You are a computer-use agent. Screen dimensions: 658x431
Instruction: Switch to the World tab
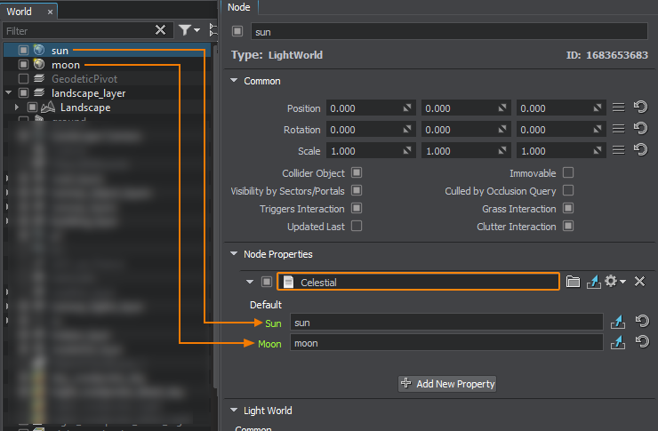(20, 12)
